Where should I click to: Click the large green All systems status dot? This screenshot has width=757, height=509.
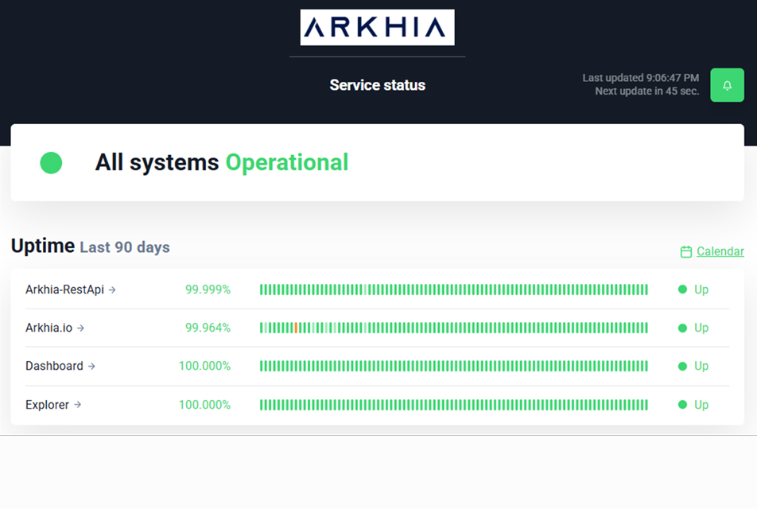[x=51, y=163]
